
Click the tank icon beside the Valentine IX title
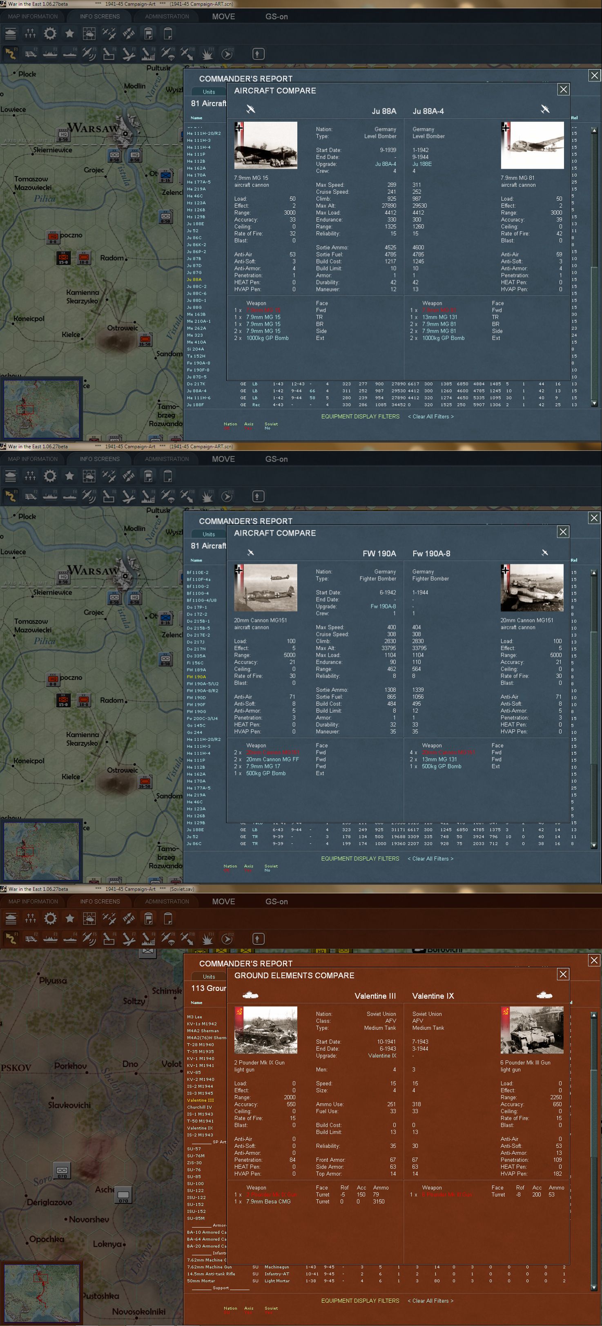coord(545,995)
